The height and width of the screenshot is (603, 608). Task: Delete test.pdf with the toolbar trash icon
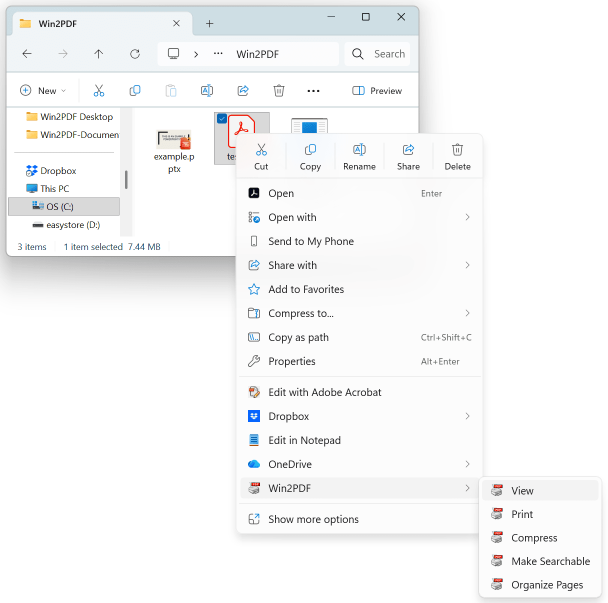pos(279,90)
